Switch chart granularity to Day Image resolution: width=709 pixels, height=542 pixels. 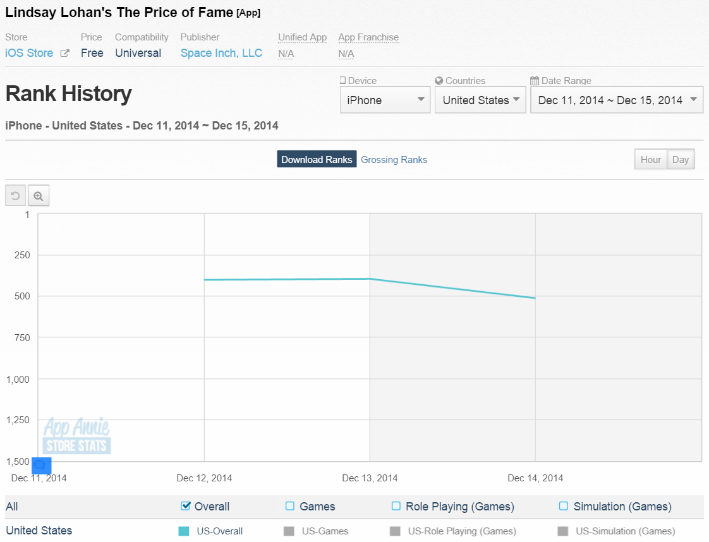pos(681,160)
